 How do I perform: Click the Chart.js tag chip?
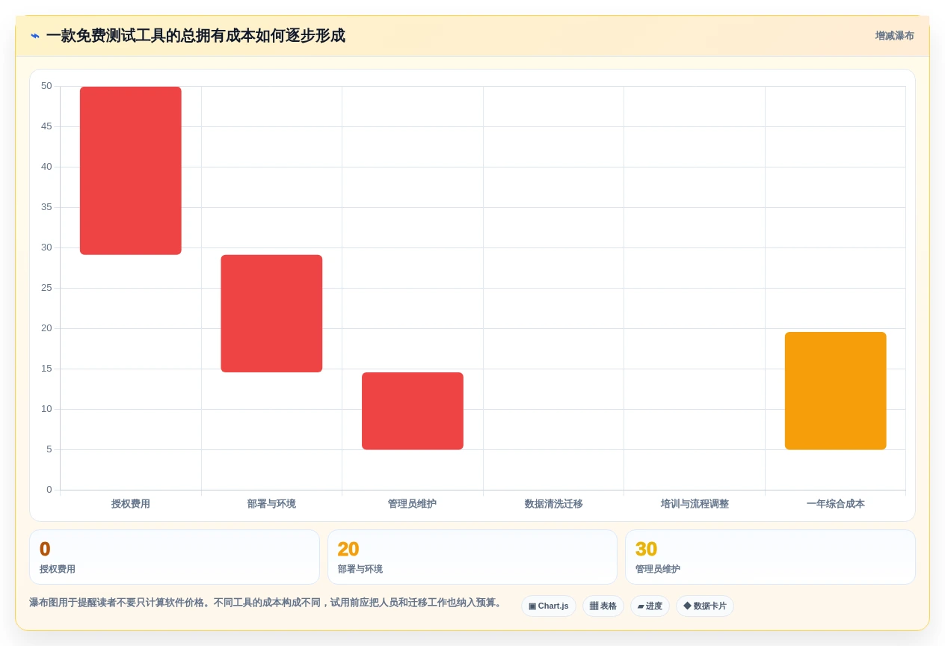pyautogui.click(x=549, y=606)
